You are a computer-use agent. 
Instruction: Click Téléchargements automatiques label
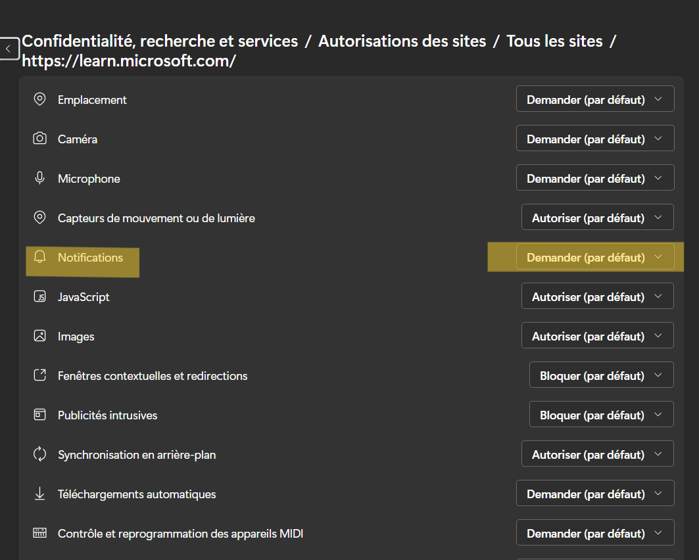(x=137, y=494)
